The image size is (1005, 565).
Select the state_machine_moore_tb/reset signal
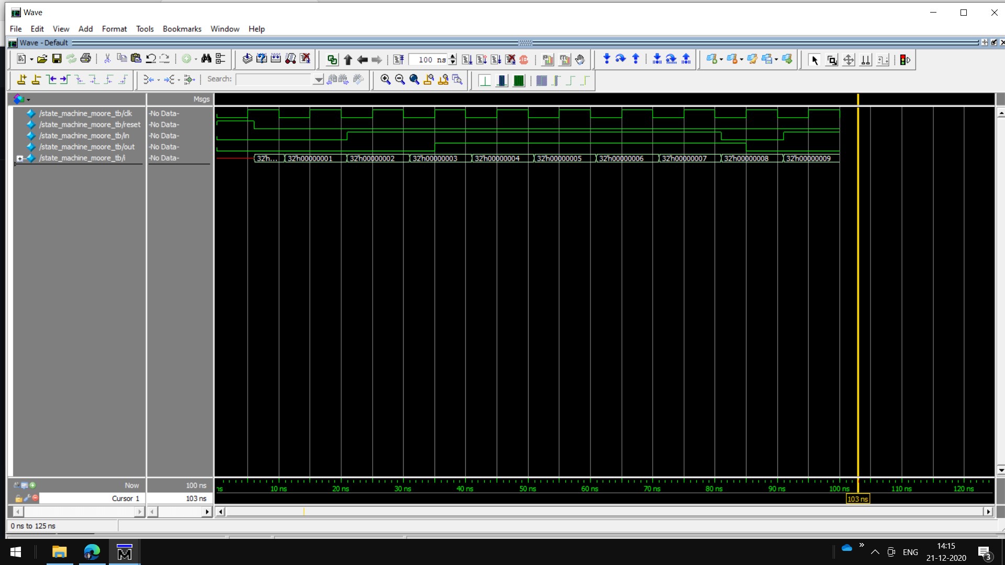[x=90, y=125]
